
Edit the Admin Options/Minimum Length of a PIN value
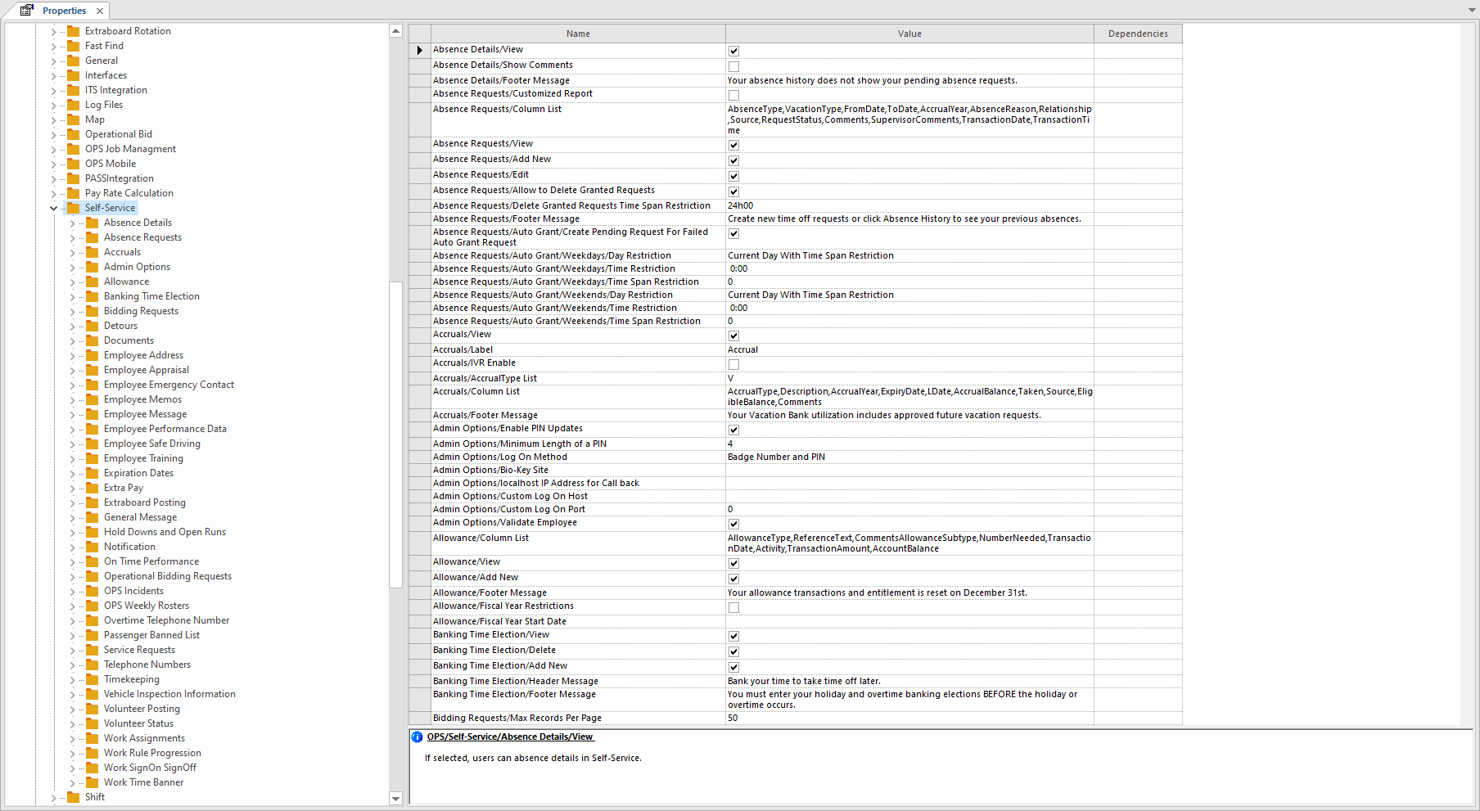(x=909, y=444)
